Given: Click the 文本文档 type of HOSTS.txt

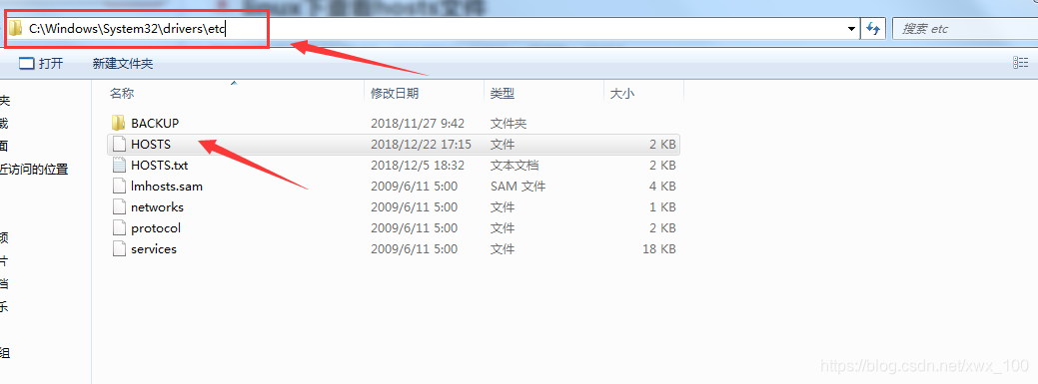Looking at the screenshot, I should click(515, 166).
